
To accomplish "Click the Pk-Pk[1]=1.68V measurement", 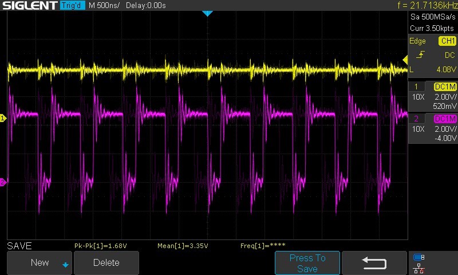I will pos(101,246).
